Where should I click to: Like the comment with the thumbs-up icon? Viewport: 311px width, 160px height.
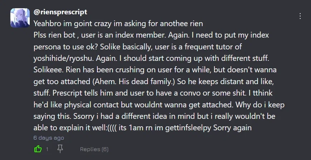[38, 149]
